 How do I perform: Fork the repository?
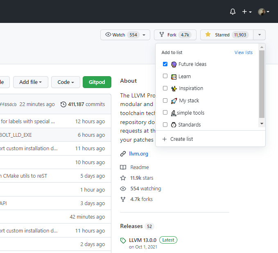click(x=175, y=35)
